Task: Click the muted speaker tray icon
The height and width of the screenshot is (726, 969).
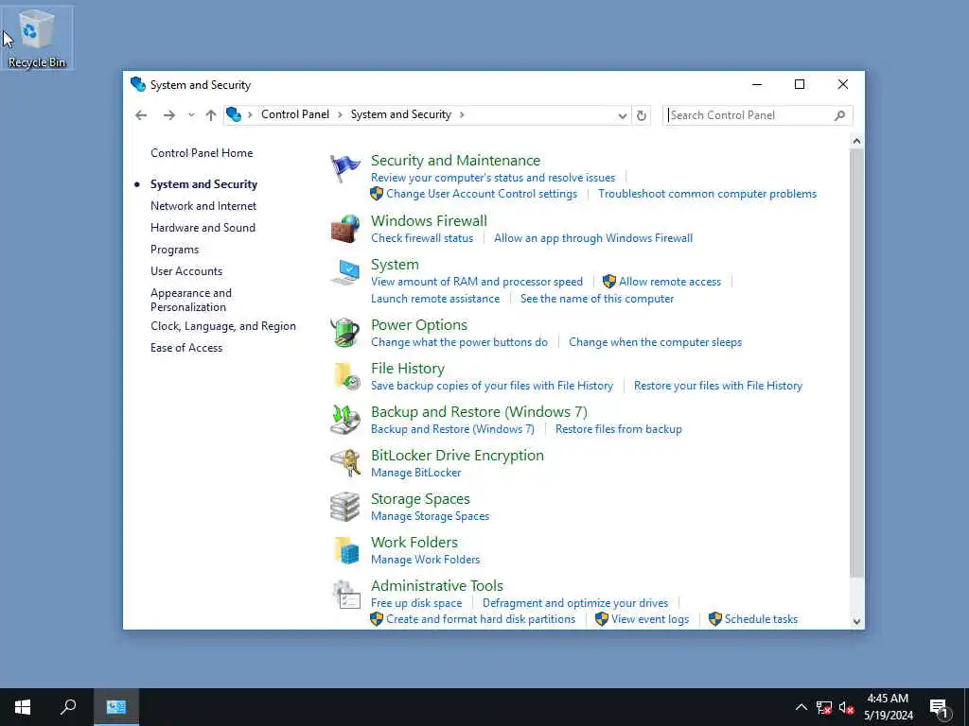Action: coord(847,707)
